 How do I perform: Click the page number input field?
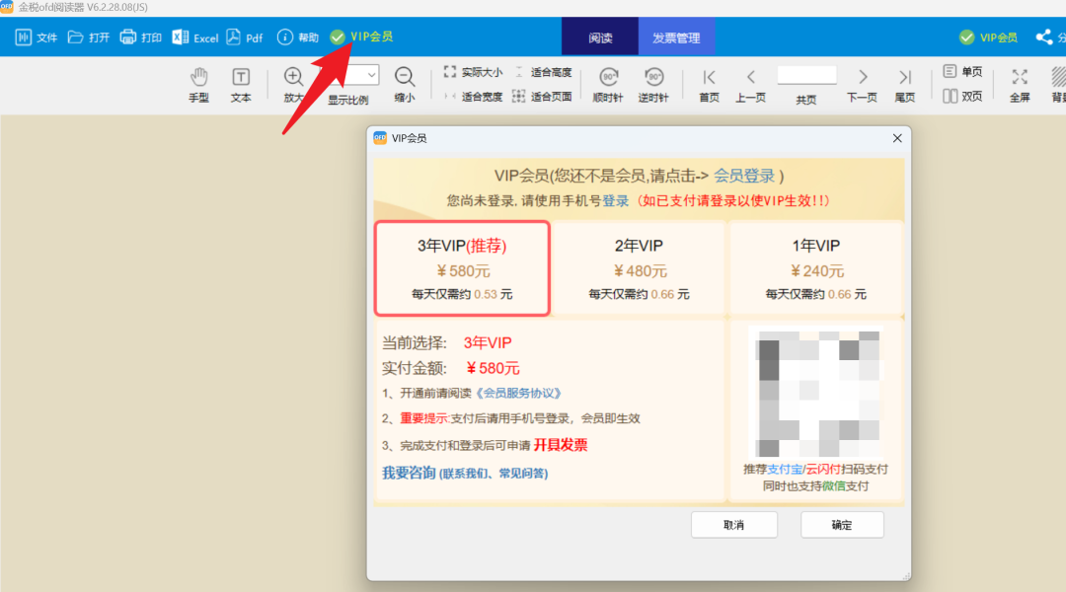pos(806,74)
